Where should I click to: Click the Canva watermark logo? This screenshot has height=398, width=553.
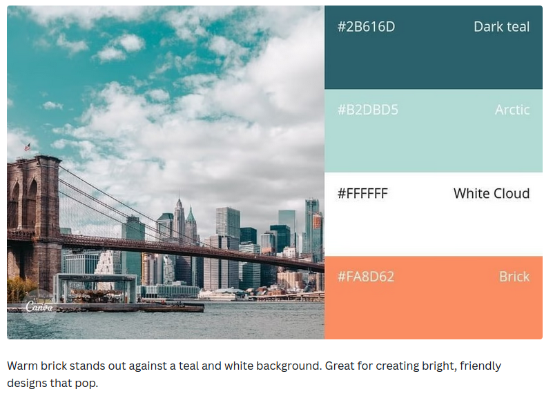[x=39, y=308]
